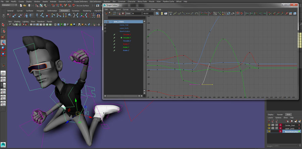Click the Break Tangents icon
302x149 pixels.
pos(211,13)
